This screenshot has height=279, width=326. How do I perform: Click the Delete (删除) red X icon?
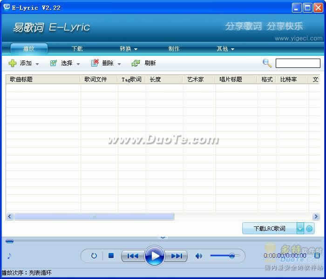click(x=95, y=63)
